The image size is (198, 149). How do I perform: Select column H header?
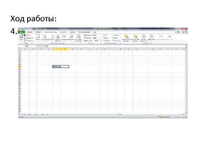click(x=81, y=49)
